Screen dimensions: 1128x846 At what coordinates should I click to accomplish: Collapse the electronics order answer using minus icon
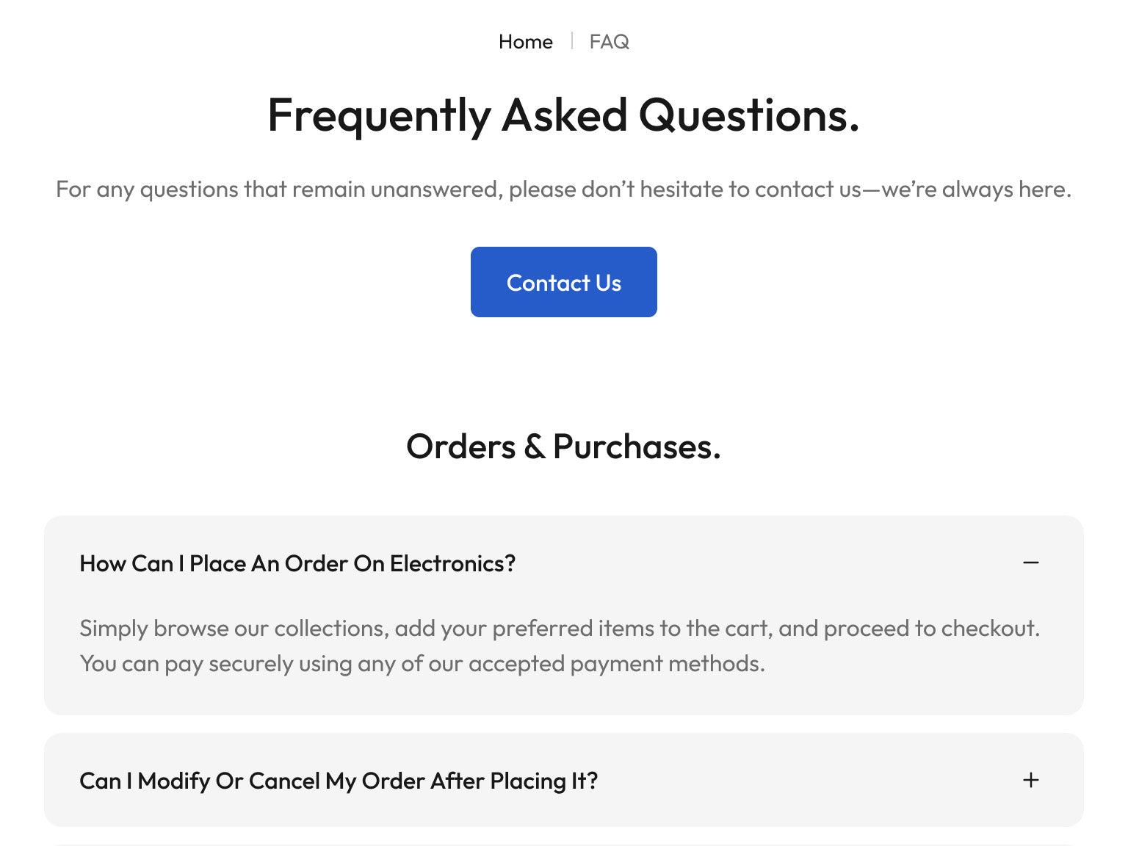tap(1031, 563)
